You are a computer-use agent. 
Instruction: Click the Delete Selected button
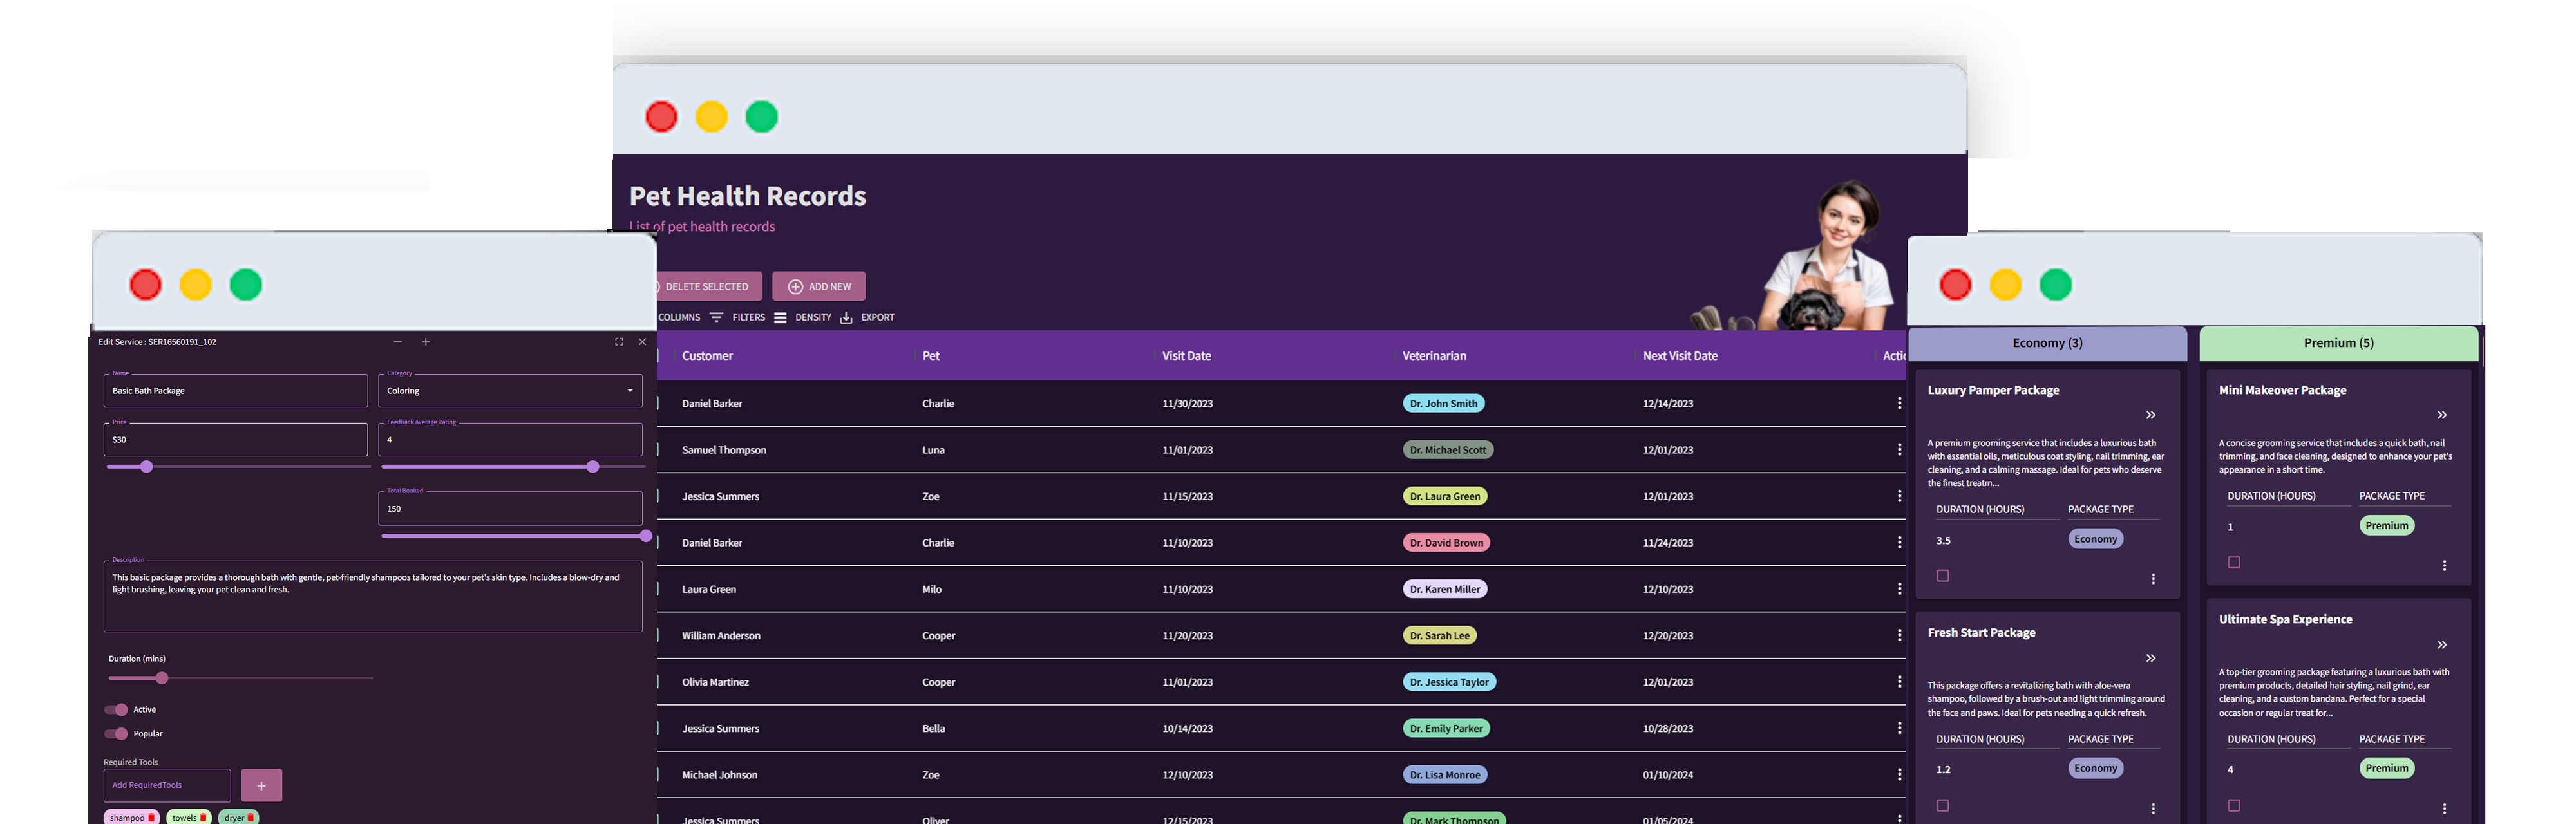pos(706,287)
